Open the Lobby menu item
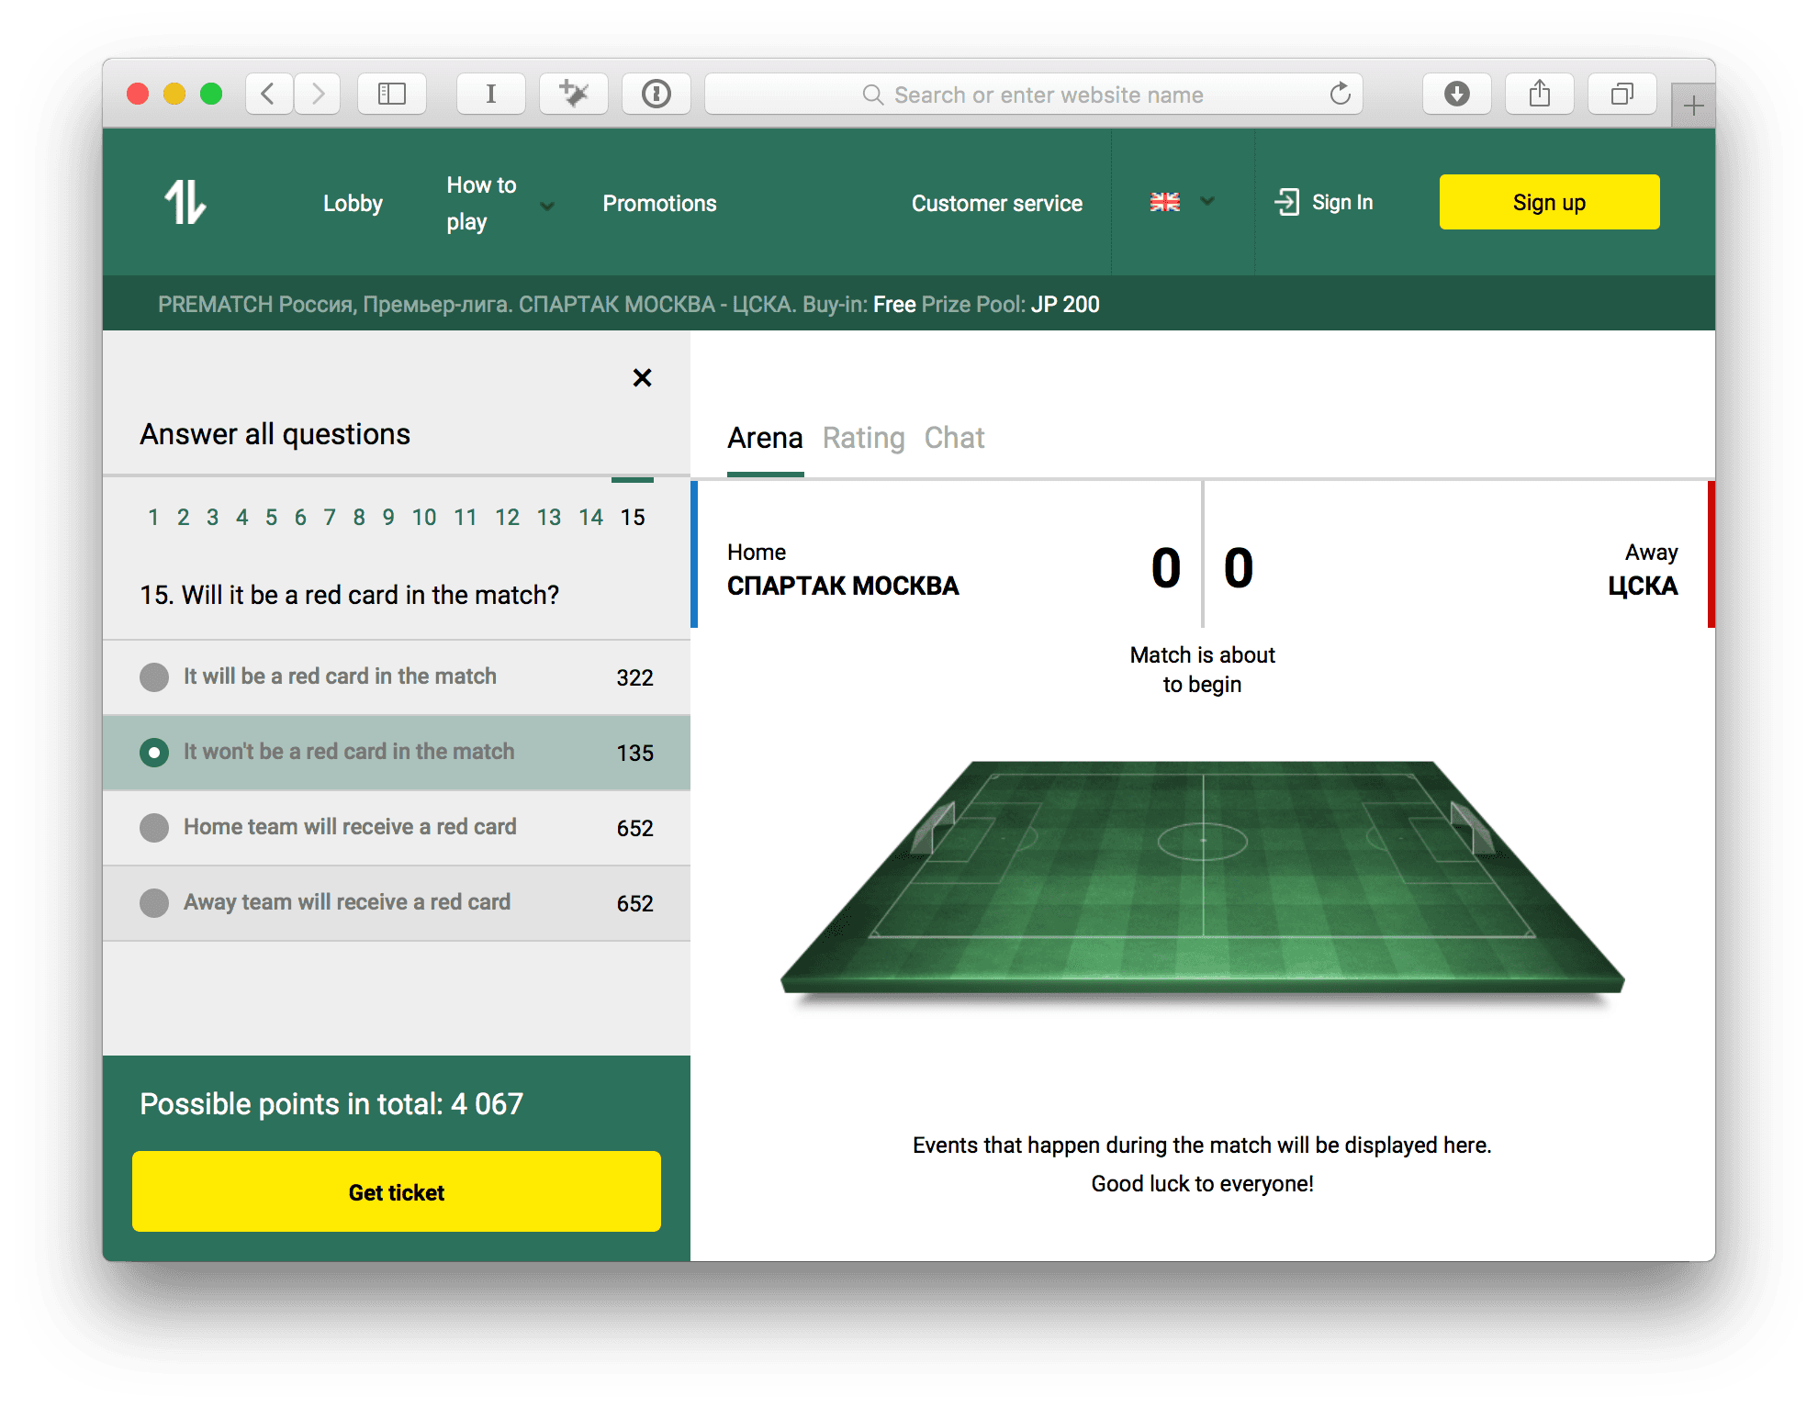Image resolution: width=1818 pixels, height=1408 pixels. [x=353, y=204]
